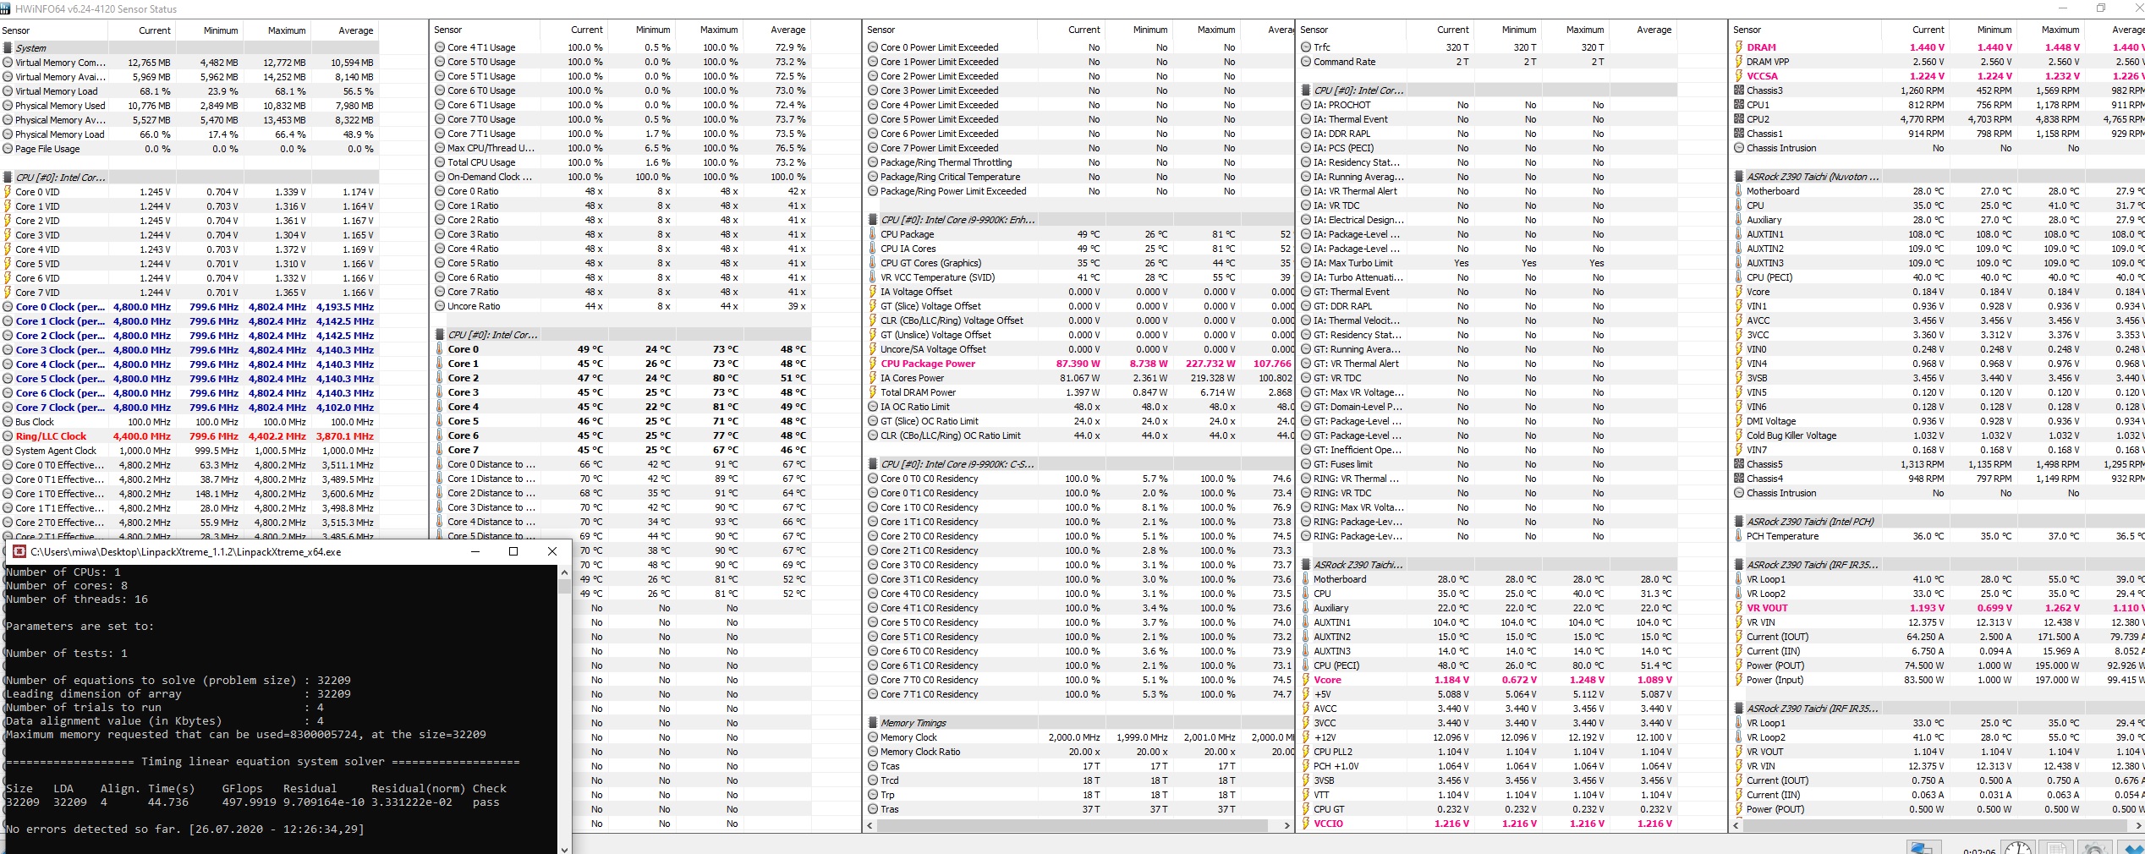Viewport: 2145px width, 854px height.
Task: Click the Chassis Intrusion label below Chassis4
Action: click(1781, 493)
